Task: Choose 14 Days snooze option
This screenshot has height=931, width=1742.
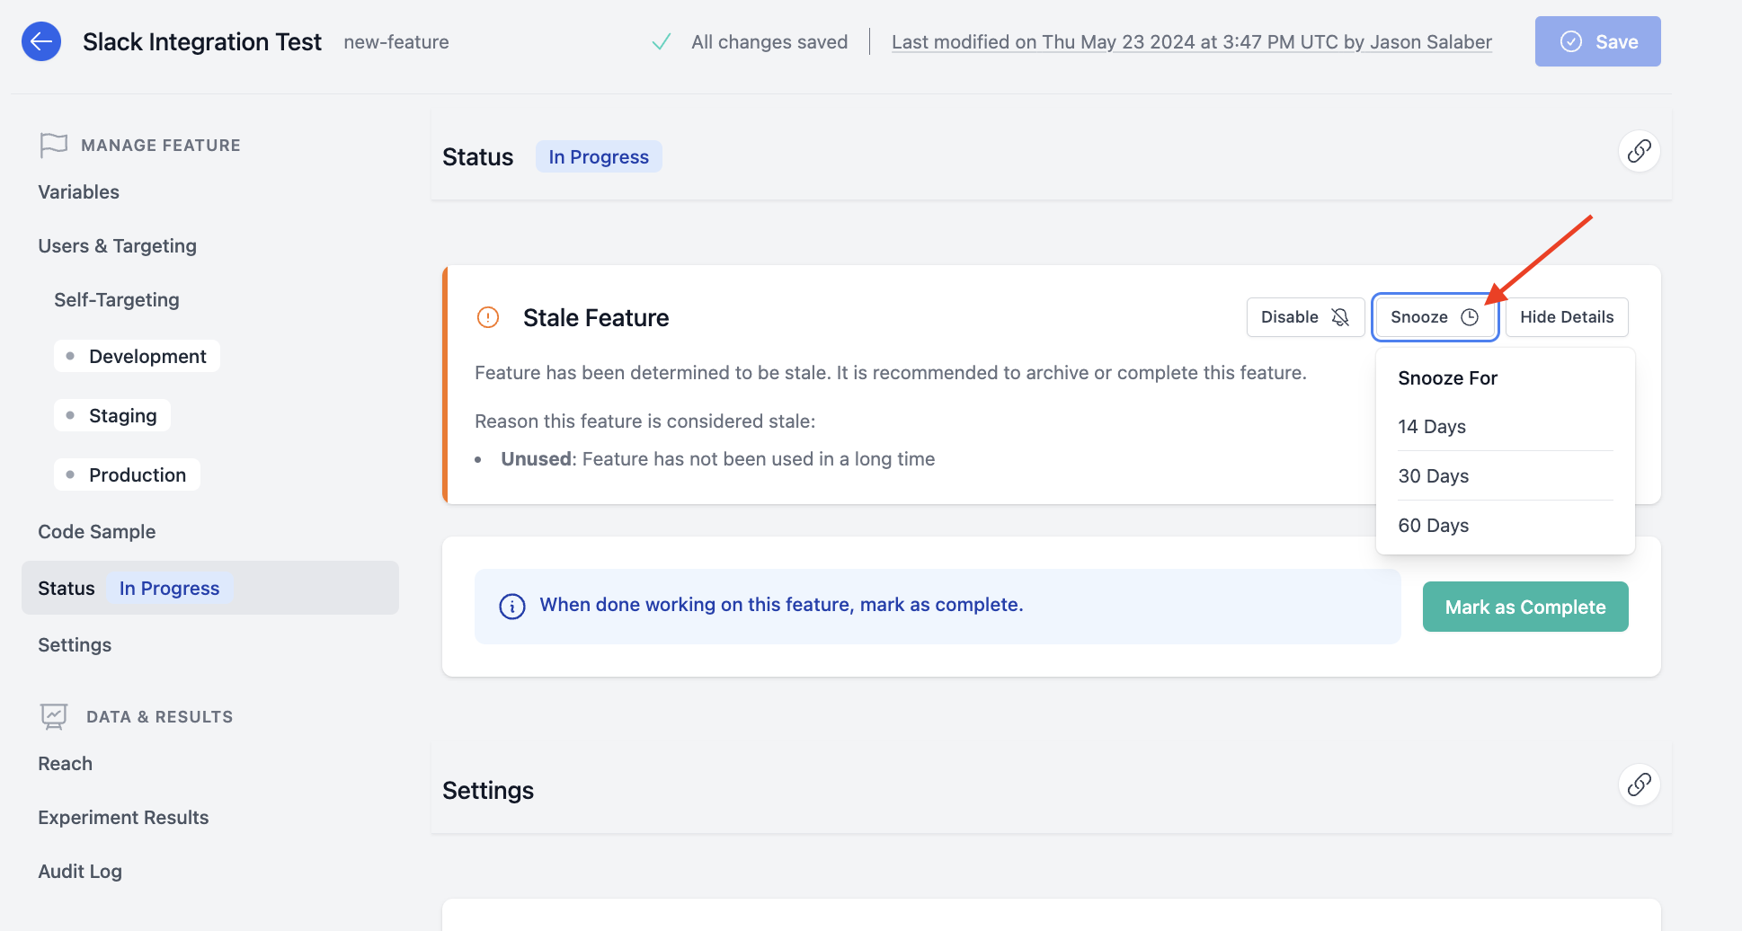Action: click(1432, 427)
